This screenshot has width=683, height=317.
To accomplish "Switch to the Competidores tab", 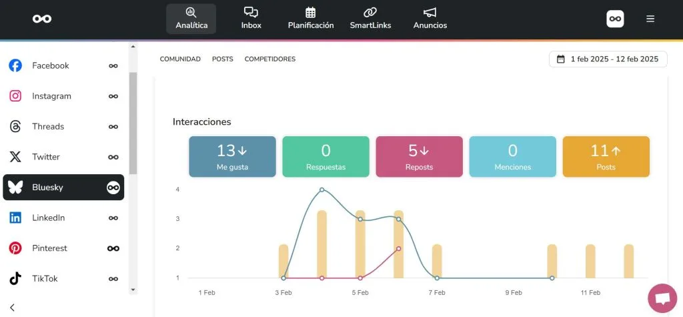I will (269, 59).
